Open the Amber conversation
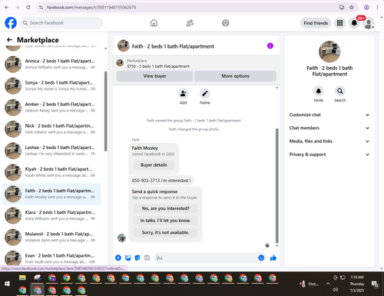 coord(51,108)
